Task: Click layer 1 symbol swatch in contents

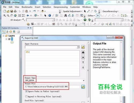Action: click(x=12, y=42)
